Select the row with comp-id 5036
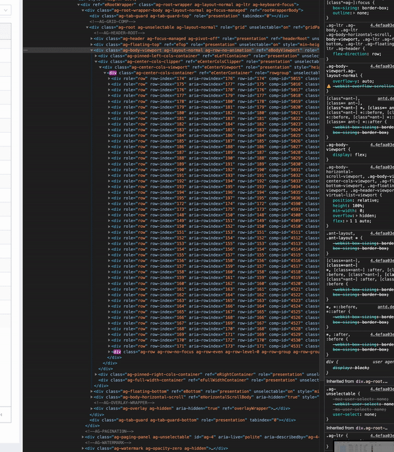This screenshot has height=452, width=394. tap(214, 198)
